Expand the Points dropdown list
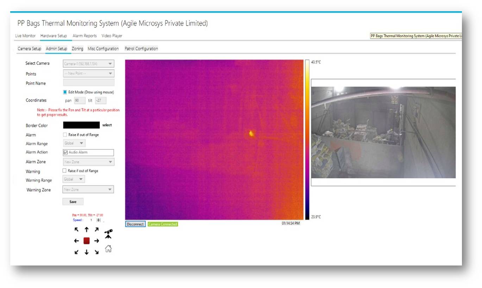The image size is (482, 288). 87,73
